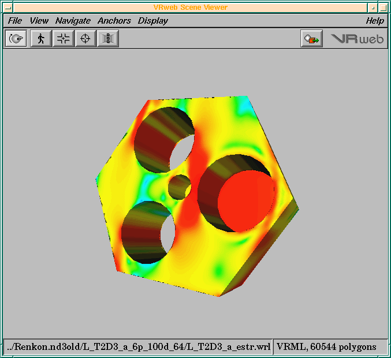Select the Heads Up navigation icon
This screenshot has height=358, width=391.
(x=108, y=38)
